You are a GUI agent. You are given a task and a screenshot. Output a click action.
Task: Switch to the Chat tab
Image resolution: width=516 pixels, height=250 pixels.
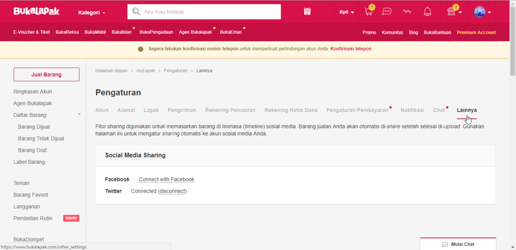pos(439,110)
